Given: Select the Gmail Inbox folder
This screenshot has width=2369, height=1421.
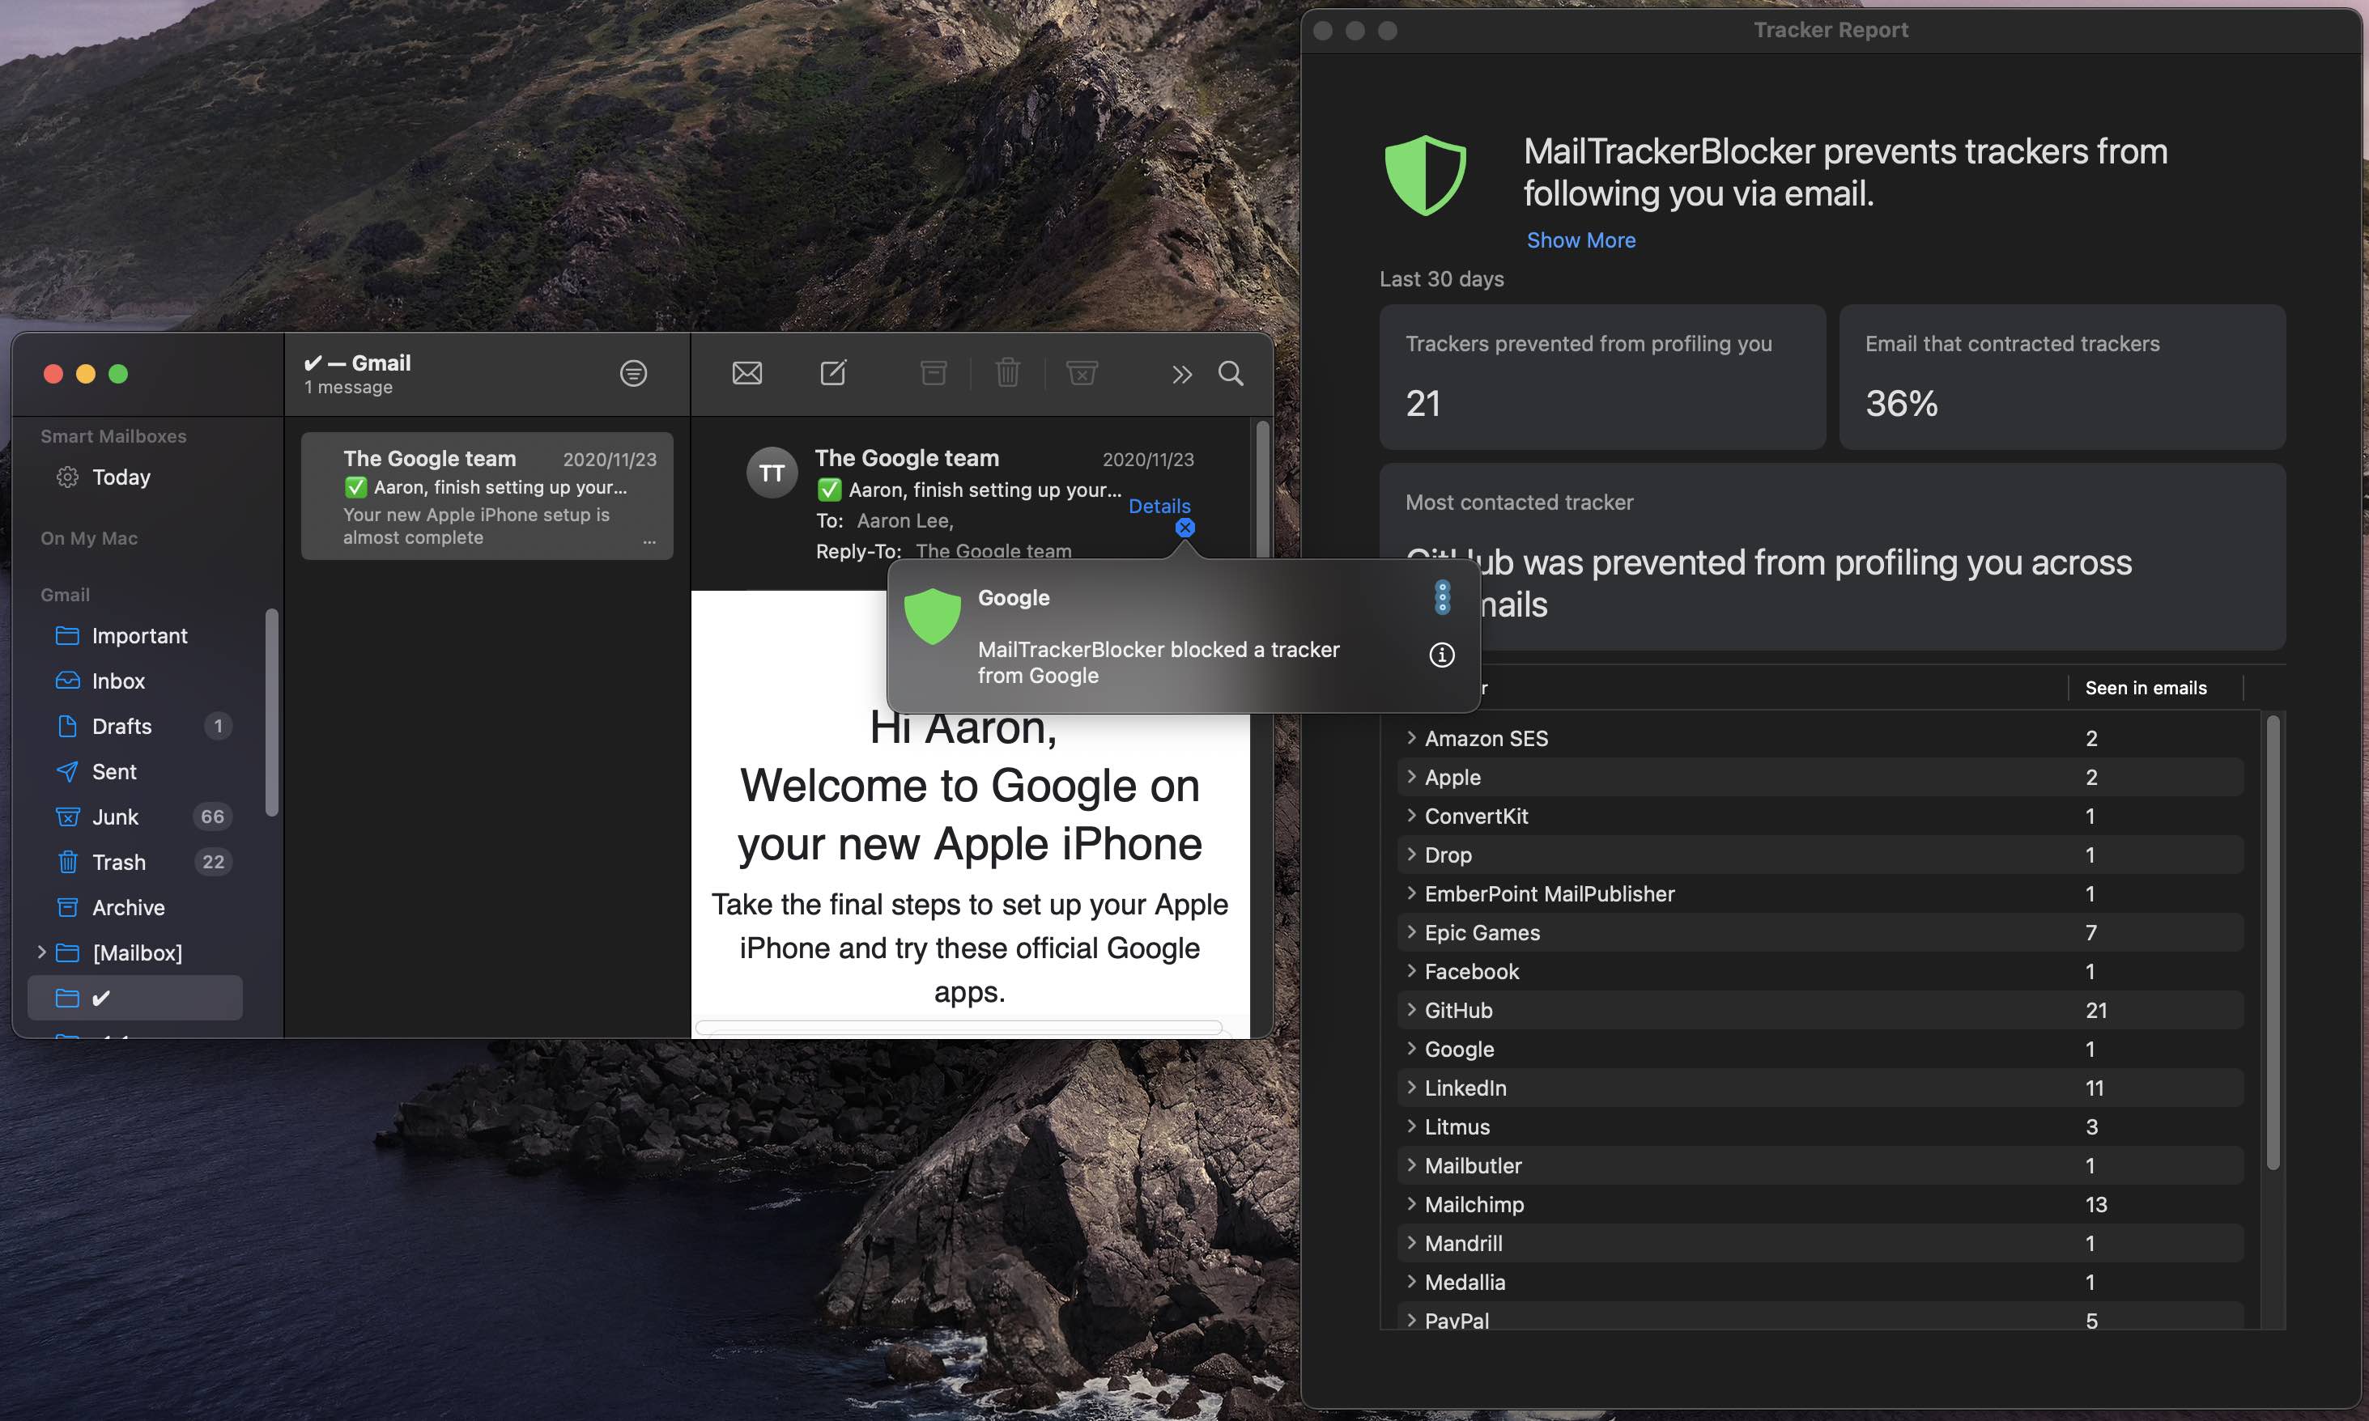Looking at the screenshot, I should coord(117,680).
